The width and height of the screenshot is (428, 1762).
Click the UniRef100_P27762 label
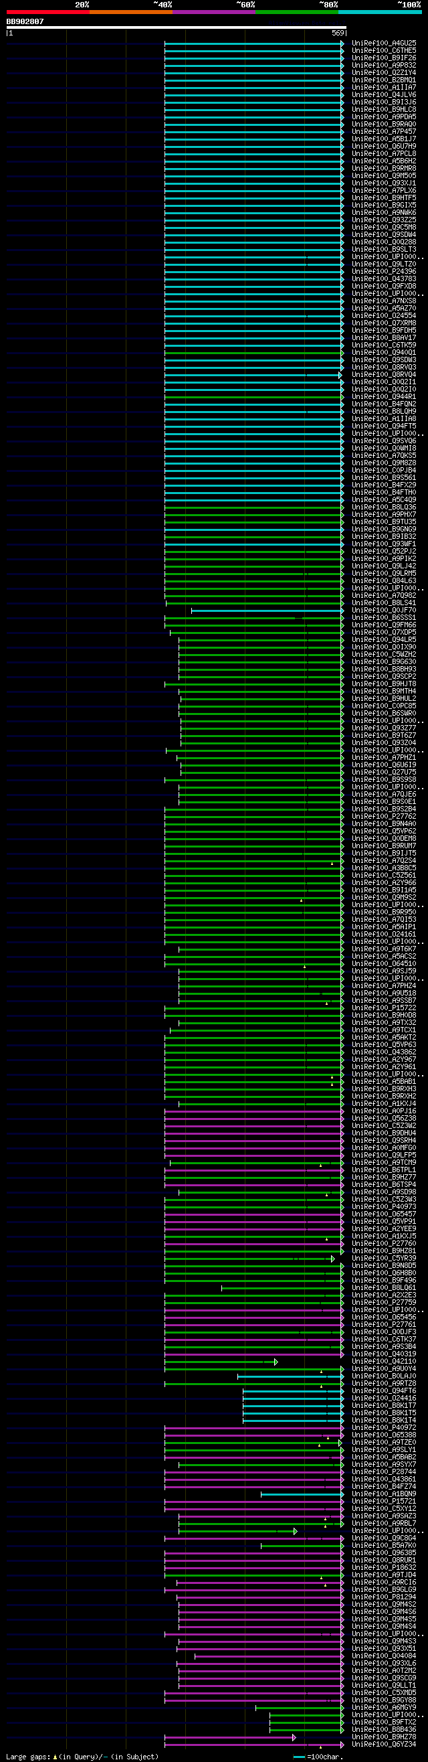pyautogui.click(x=384, y=816)
